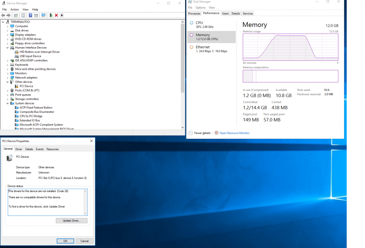Click the blue Help toolbar icon
The height and width of the screenshot is (248, 365).
click(31, 15)
